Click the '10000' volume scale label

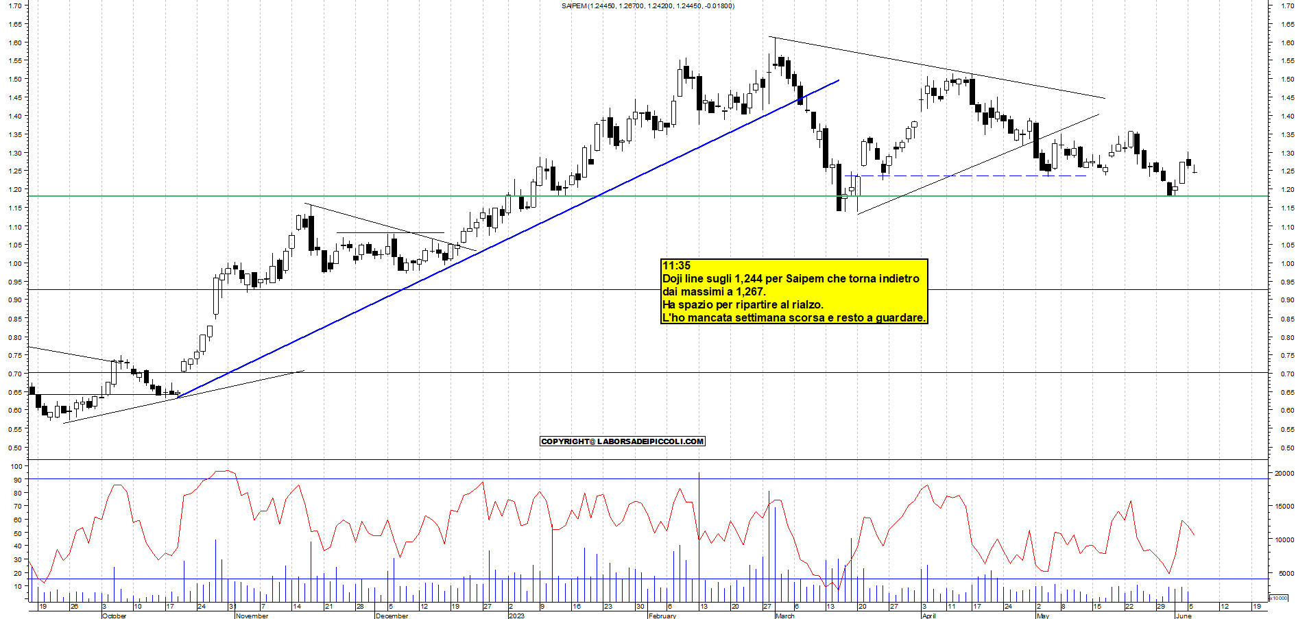coord(1284,540)
